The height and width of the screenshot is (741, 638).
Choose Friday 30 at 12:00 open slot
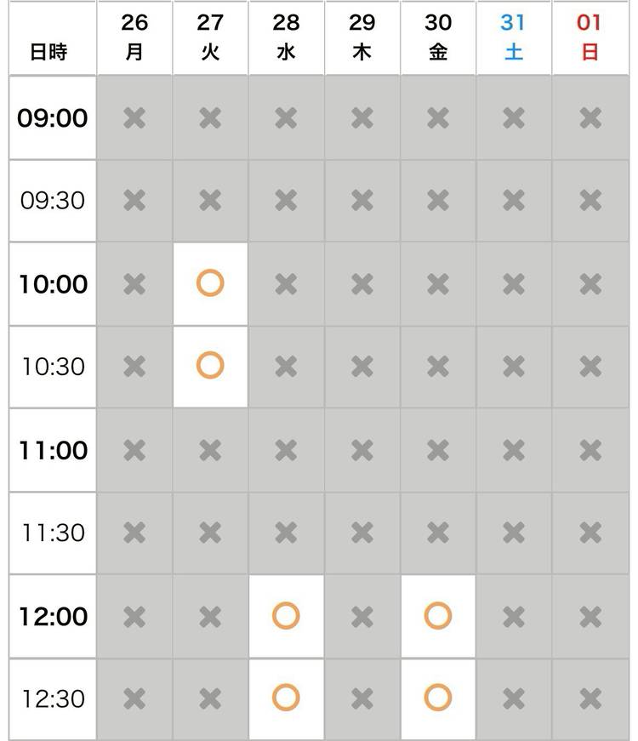[437, 615]
